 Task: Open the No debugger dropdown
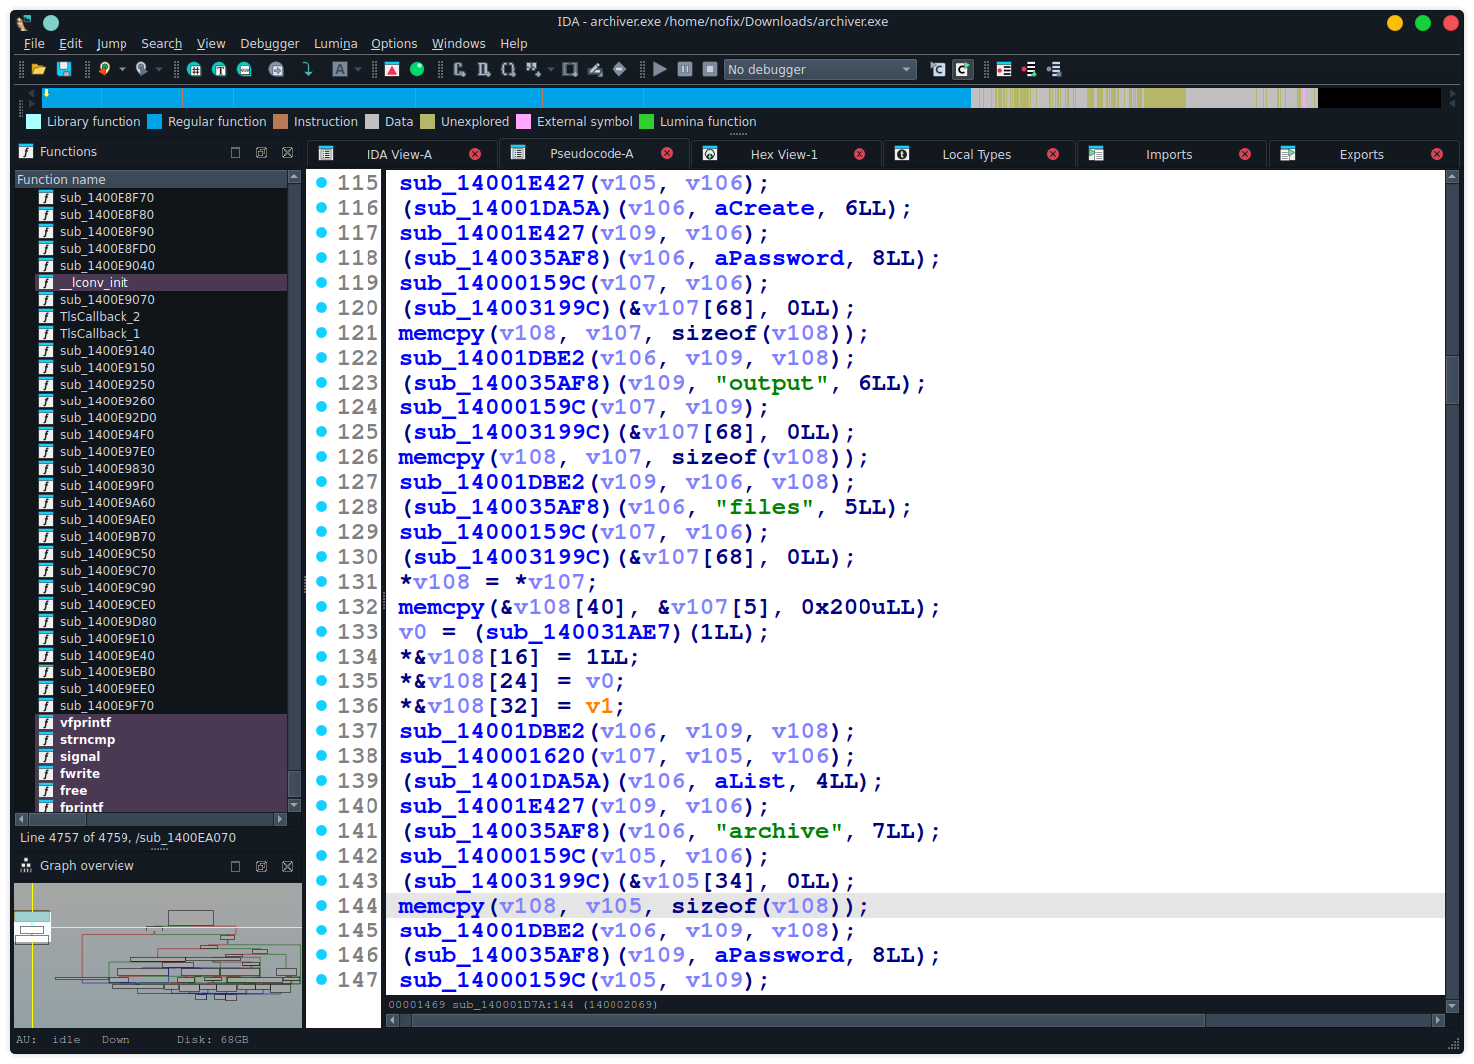820,69
